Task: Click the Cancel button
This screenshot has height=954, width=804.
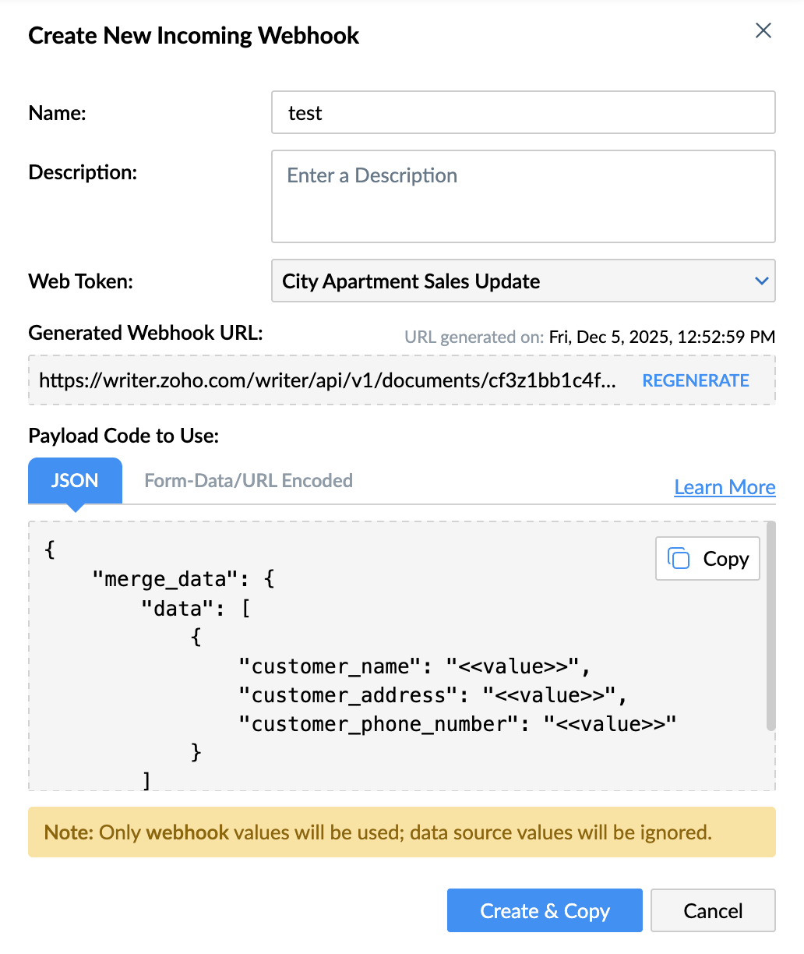Action: coord(713,910)
